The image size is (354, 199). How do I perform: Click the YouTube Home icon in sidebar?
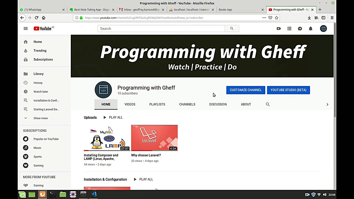tap(25, 42)
